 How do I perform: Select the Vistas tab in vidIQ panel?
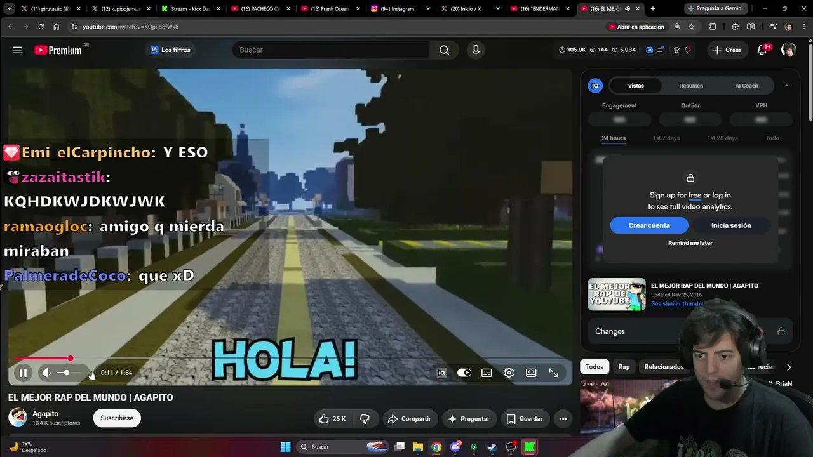(x=636, y=86)
